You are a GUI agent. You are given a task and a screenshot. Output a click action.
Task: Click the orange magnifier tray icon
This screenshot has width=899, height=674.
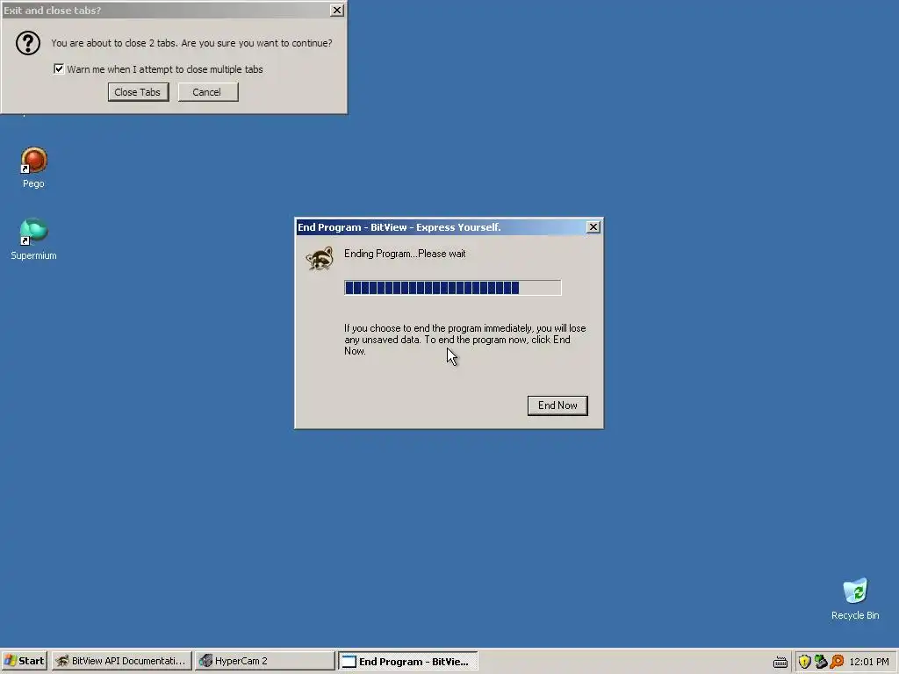[837, 662]
